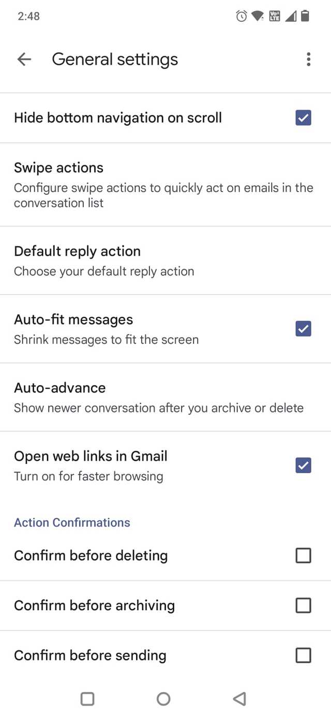Screen dimensions: 331x718
Task: Tap the battery status icon
Action: click(305, 16)
